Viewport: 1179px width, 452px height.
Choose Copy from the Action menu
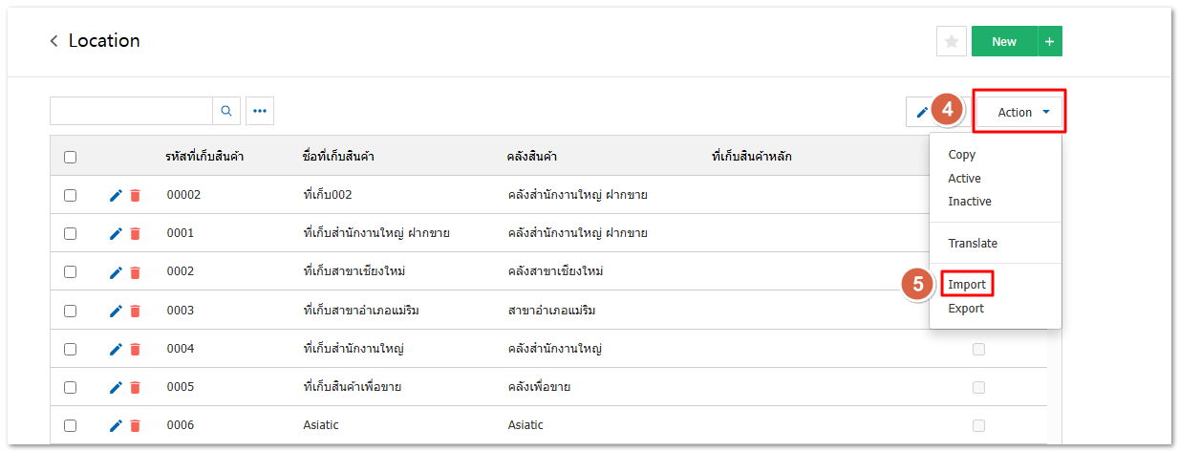pyautogui.click(x=962, y=155)
